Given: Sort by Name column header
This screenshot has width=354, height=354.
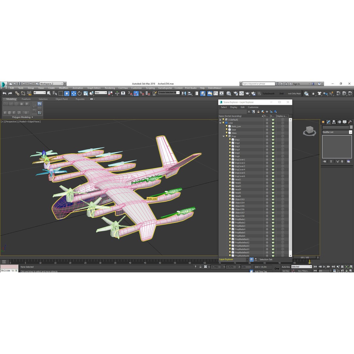Looking at the screenshot, I should [241, 116].
